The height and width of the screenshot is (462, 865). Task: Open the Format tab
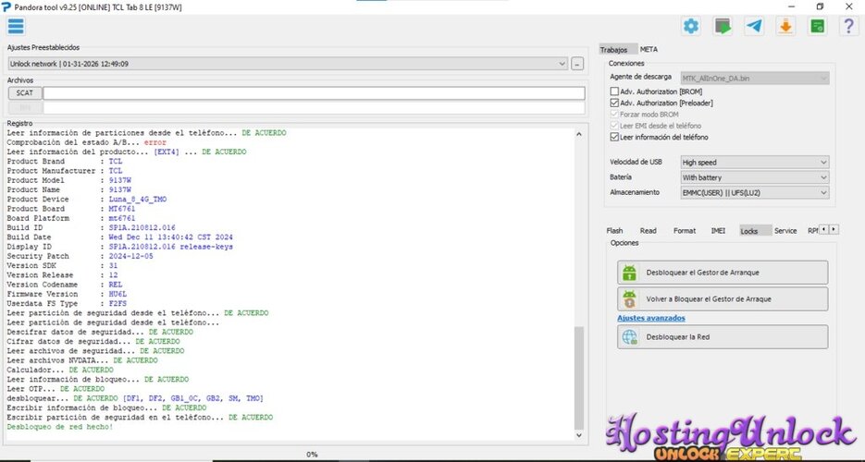pos(685,231)
